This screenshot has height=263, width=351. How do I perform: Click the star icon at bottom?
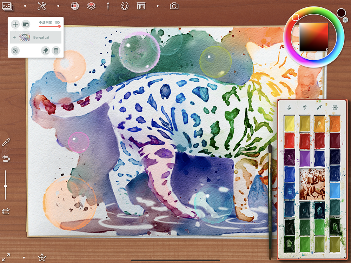tap(42, 257)
